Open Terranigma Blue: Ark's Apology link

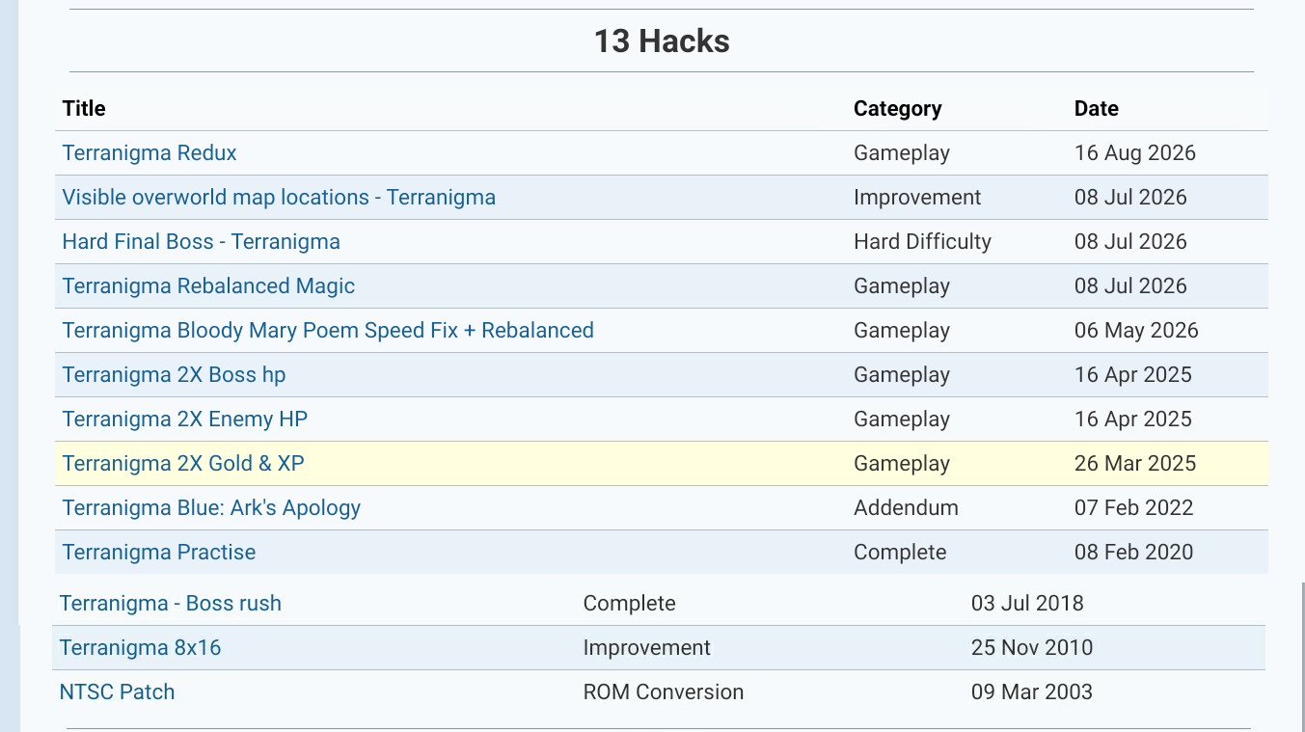tap(211, 507)
